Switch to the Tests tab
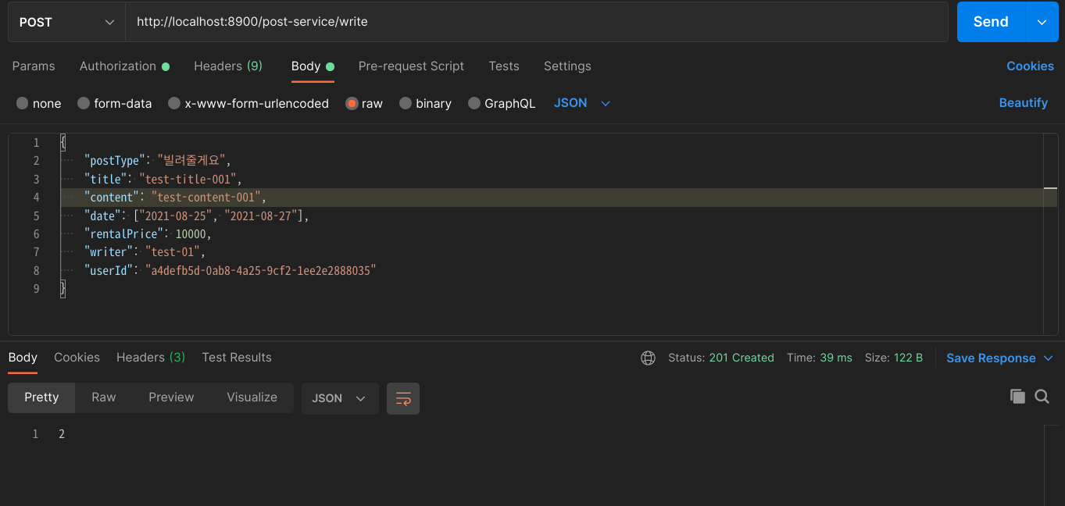 click(x=504, y=66)
